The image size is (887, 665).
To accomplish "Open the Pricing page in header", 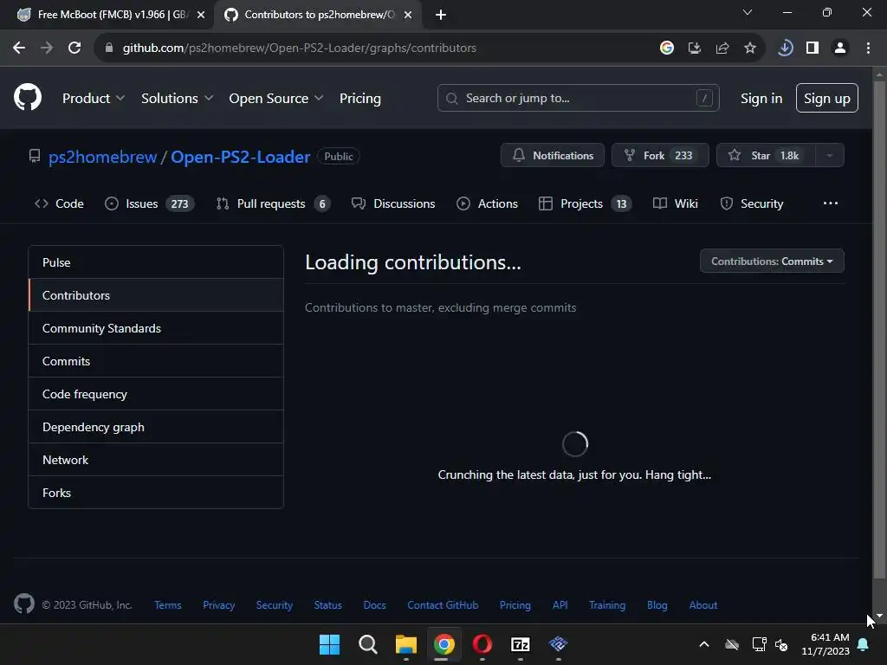I will point(359,98).
